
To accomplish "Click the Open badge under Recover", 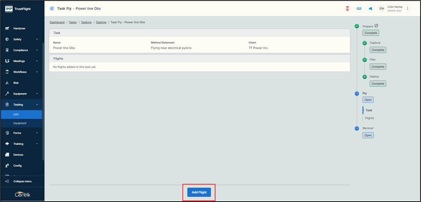I will tap(368, 135).
